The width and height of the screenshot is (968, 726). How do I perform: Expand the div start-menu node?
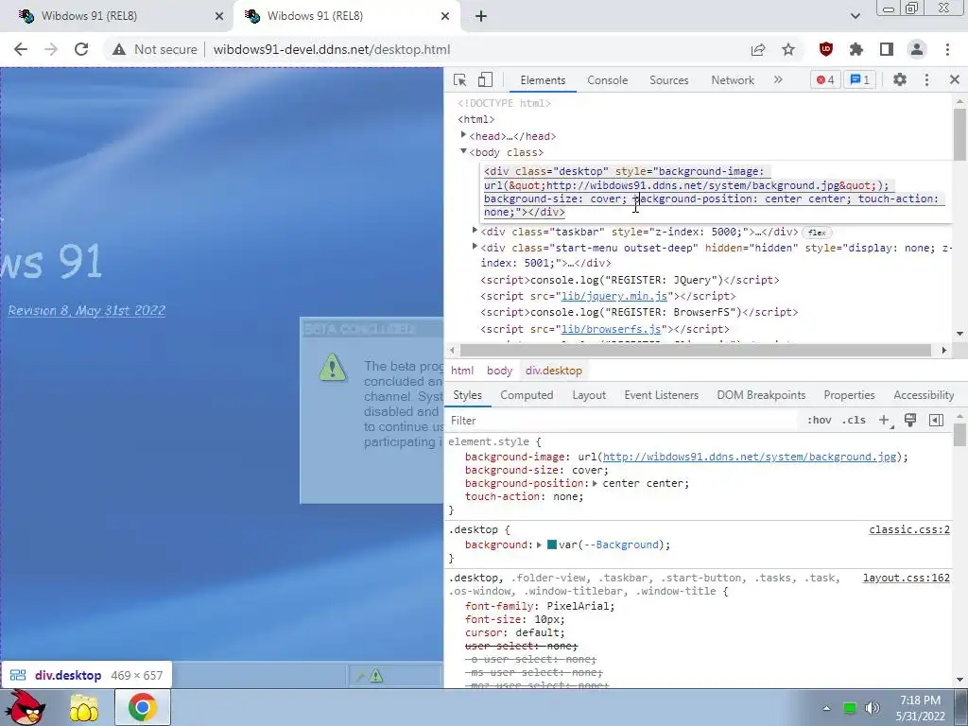[x=475, y=247]
